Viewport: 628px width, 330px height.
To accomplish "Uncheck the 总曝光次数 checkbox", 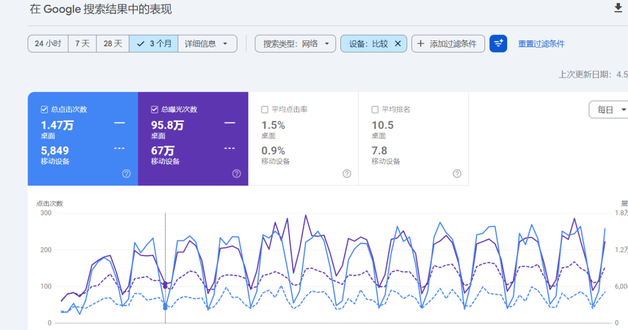I will pos(154,110).
